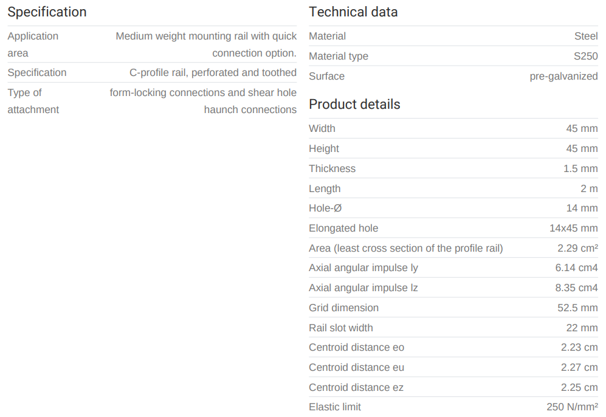Select the Material type value S250
Image resolution: width=606 pixels, height=417 pixels.
(585, 57)
